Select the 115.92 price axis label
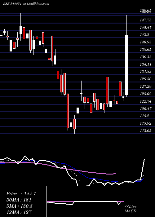 146,123
